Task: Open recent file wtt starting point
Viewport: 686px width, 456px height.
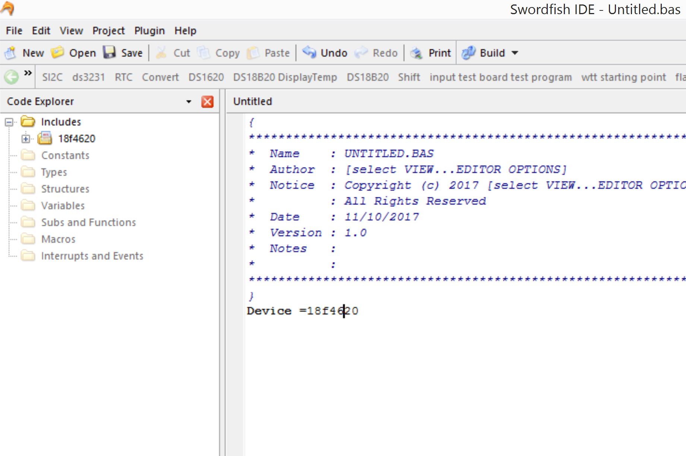Action: [623, 77]
